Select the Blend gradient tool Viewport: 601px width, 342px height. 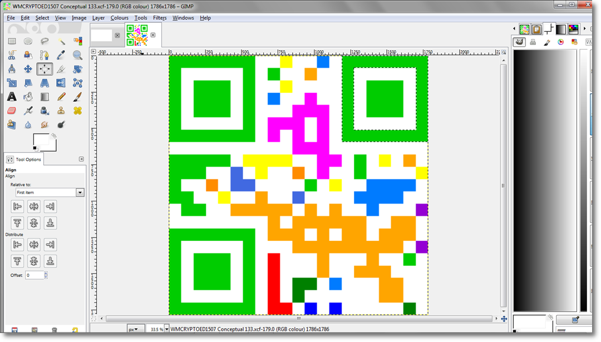[x=45, y=97]
